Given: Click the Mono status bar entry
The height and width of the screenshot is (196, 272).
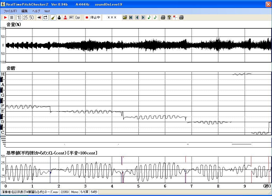Looking at the screenshot, I should 75,192.
